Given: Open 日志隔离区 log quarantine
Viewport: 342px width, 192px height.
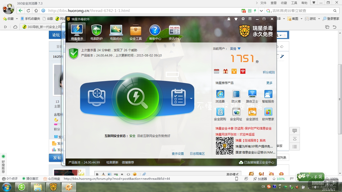Looking at the screenshot, I should (x=197, y=154).
